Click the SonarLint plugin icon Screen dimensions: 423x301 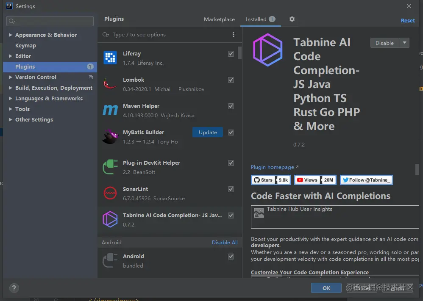tap(110, 193)
